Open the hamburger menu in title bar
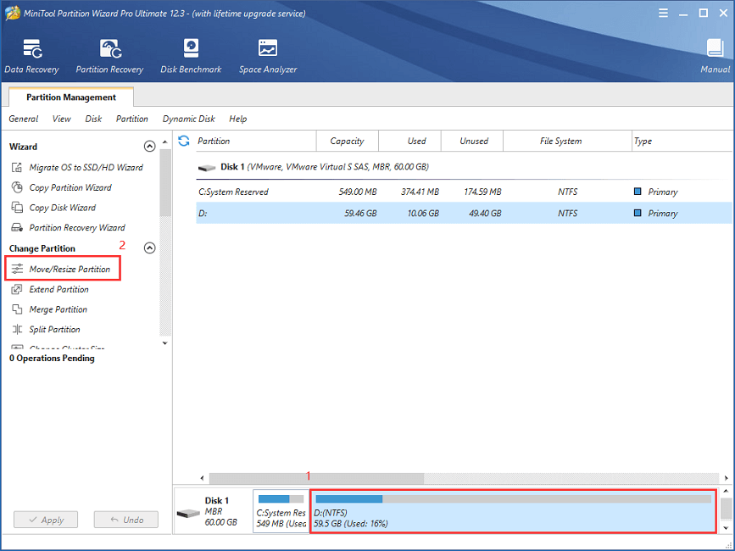The width and height of the screenshot is (735, 551). (663, 13)
